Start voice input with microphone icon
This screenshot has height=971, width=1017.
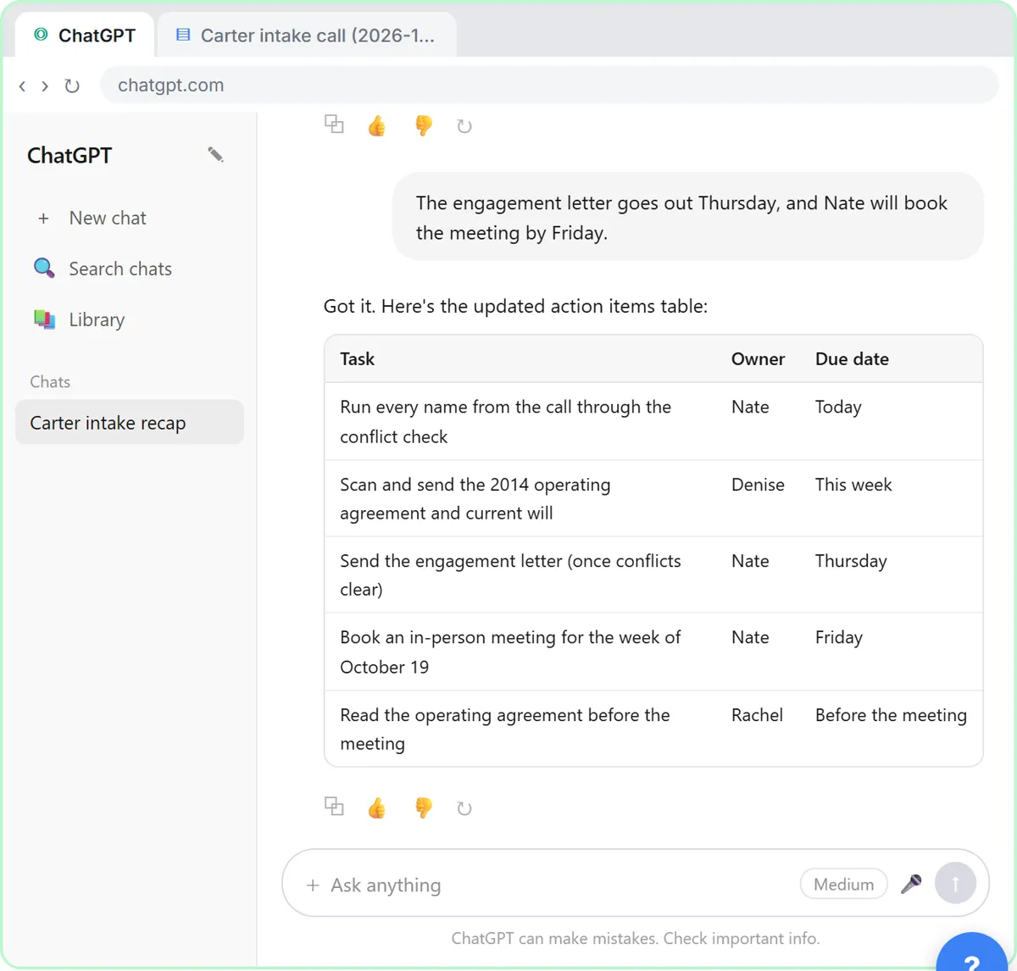pos(911,884)
